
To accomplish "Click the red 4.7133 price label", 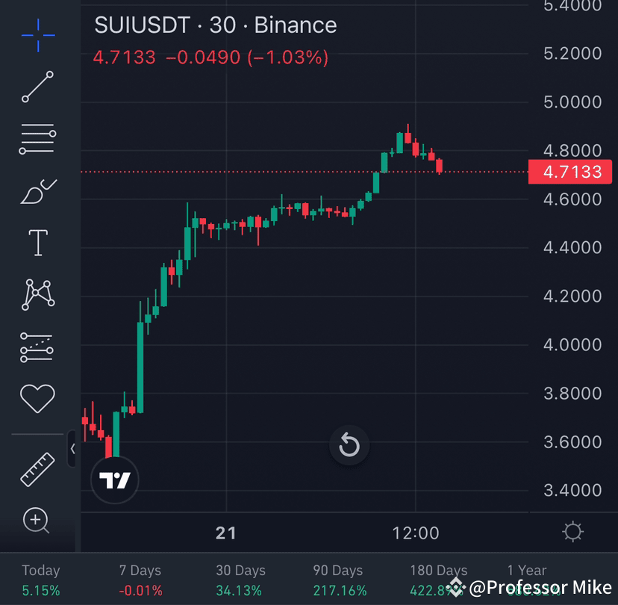I will pos(570,172).
